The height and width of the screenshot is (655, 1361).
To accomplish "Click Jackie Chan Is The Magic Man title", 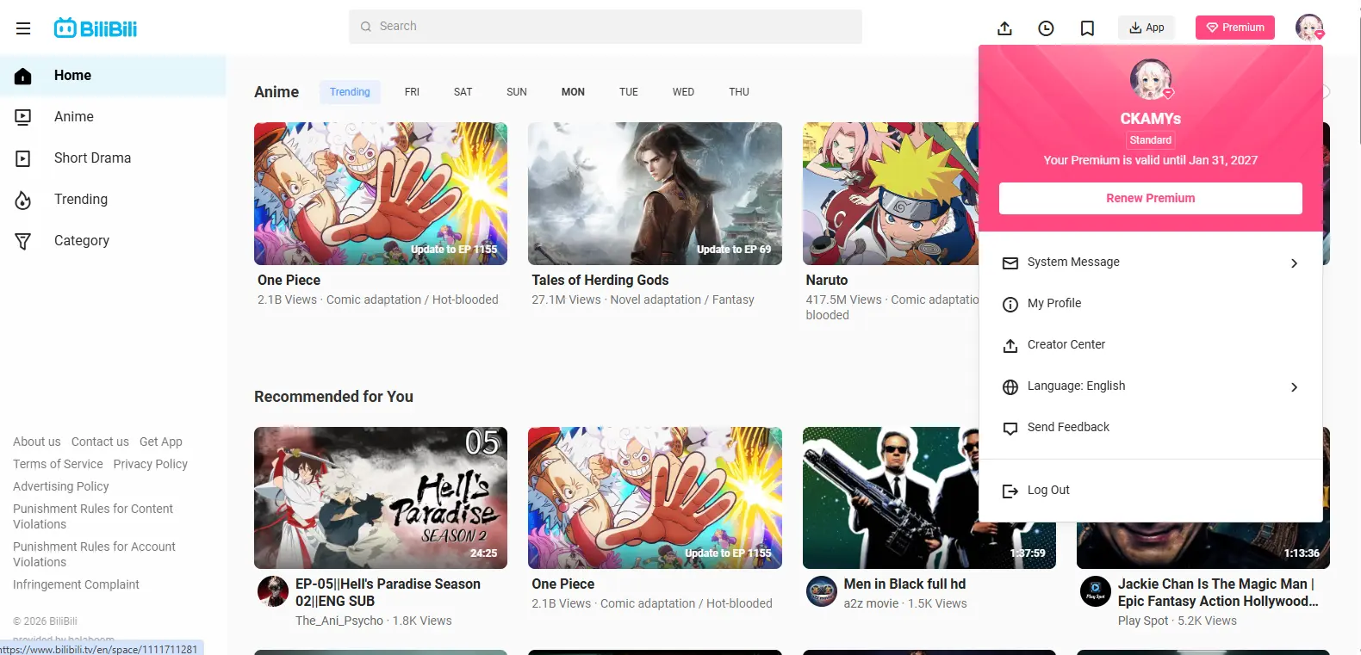I will pyautogui.click(x=1218, y=592).
